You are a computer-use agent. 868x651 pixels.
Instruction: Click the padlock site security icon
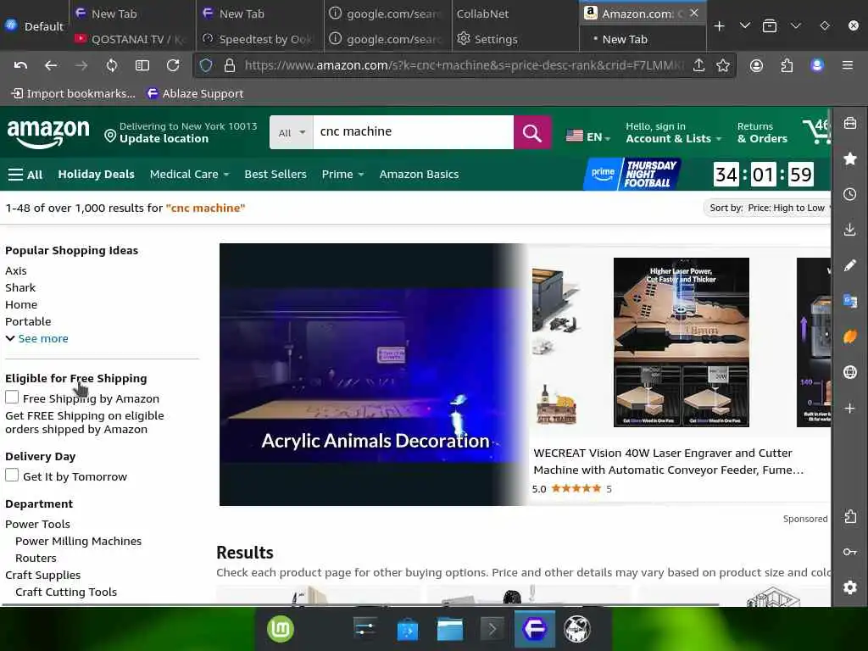point(230,66)
